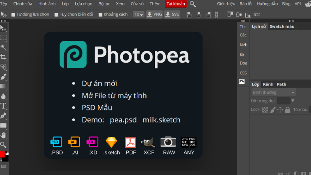Toggle lock transparent pixels checkerboard icon
311x175 pixels.
[x=265, y=110]
